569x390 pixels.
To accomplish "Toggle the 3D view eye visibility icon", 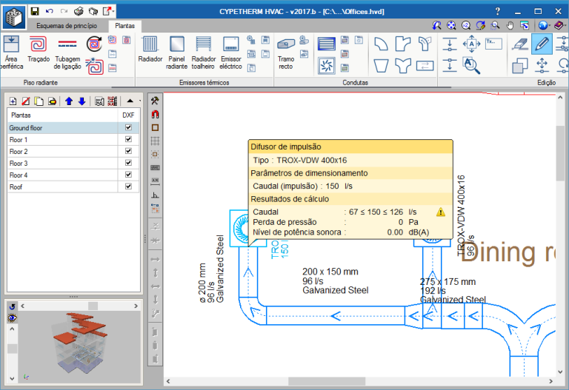I will coord(13,318).
